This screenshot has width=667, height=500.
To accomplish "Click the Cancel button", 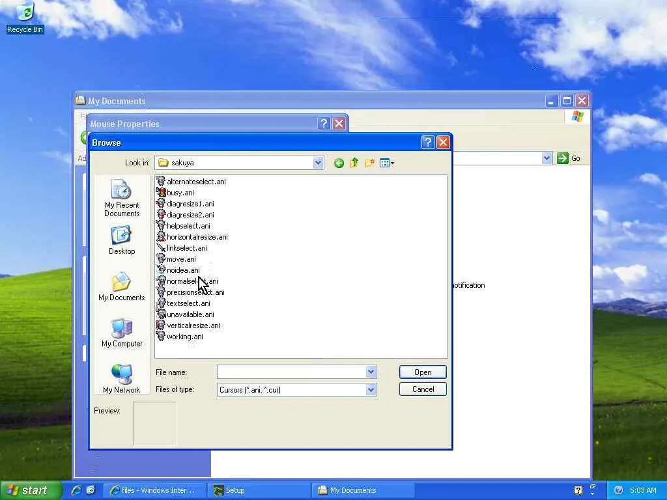I will coord(423,389).
